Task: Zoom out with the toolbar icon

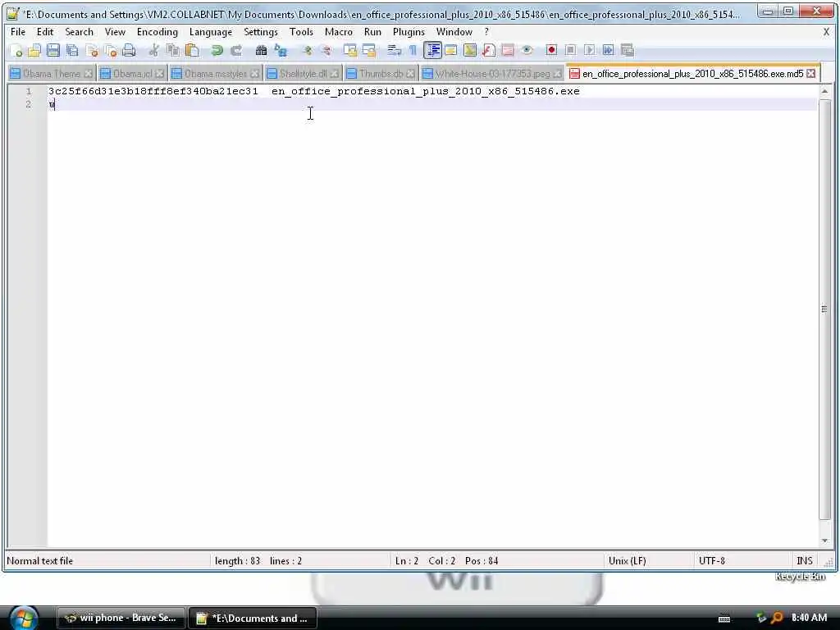Action: pos(325,50)
